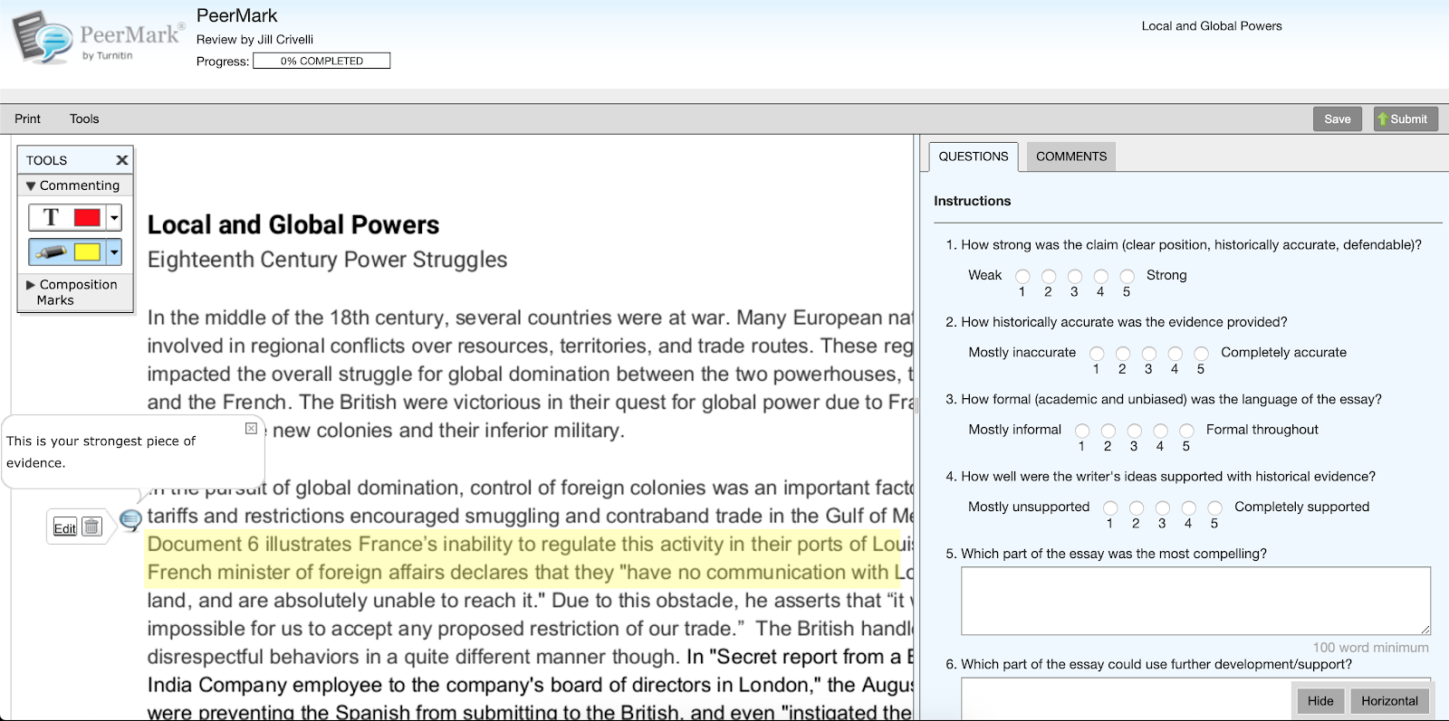This screenshot has height=721, width=1449.
Task: Rate idea support as 1 (Mostly unsupported)
Action: [x=1110, y=508]
